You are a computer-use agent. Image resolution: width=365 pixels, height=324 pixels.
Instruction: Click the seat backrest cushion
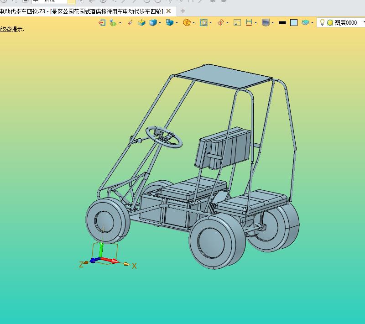pyautogui.click(x=223, y=148)
